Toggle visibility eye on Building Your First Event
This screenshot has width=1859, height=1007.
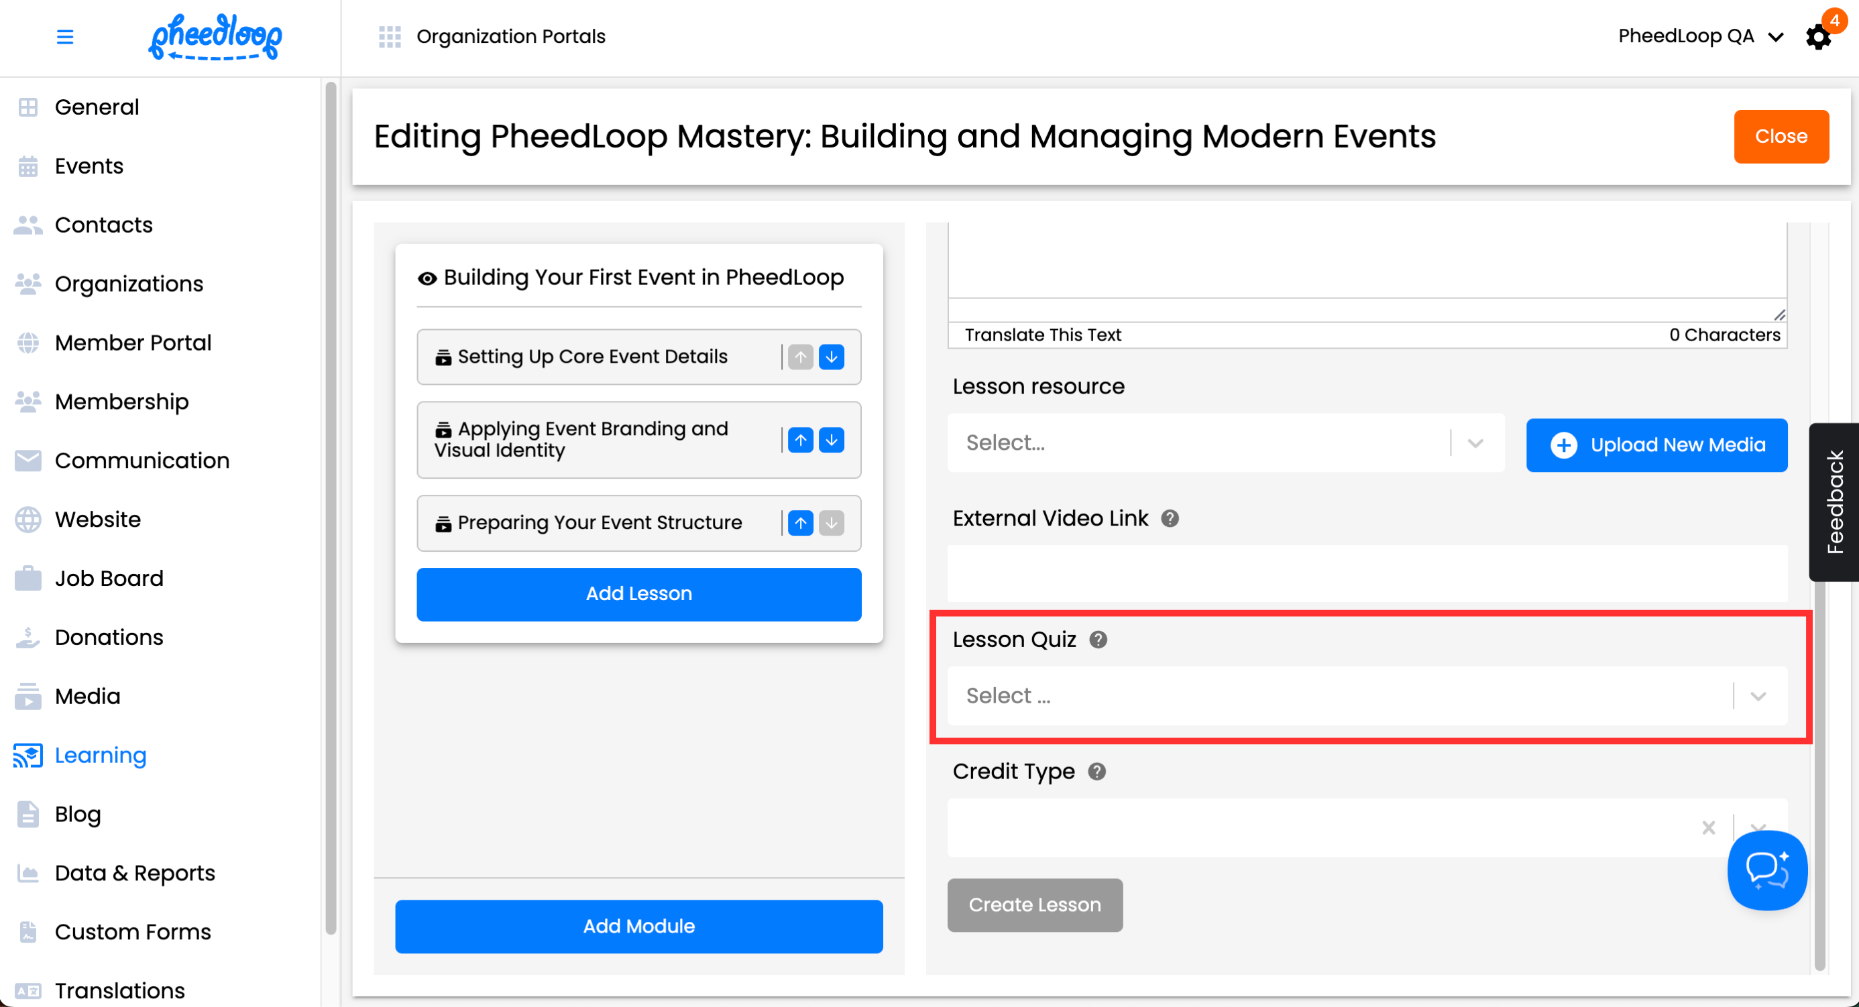pos(427,278)
